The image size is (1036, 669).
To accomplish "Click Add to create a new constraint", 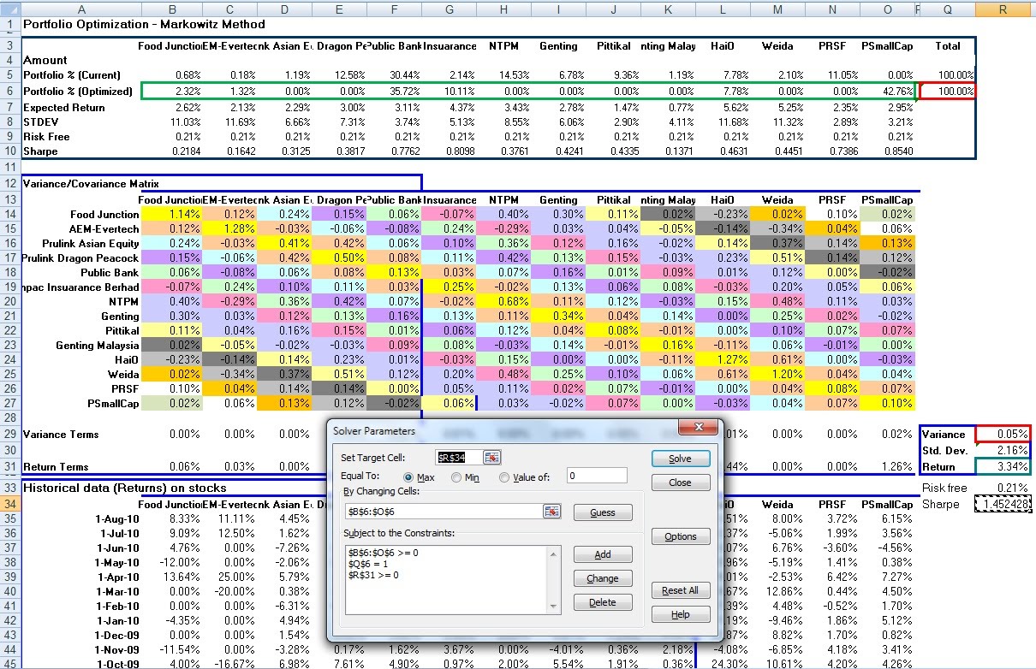I will click(603, 554).
